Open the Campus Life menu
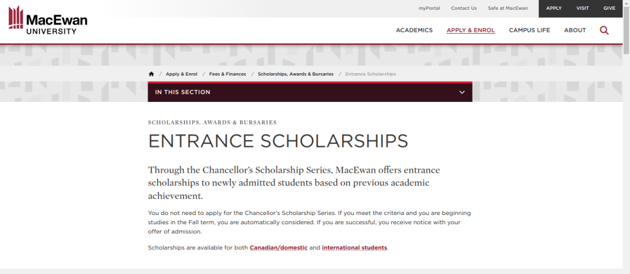 click(x=529, y=30)
